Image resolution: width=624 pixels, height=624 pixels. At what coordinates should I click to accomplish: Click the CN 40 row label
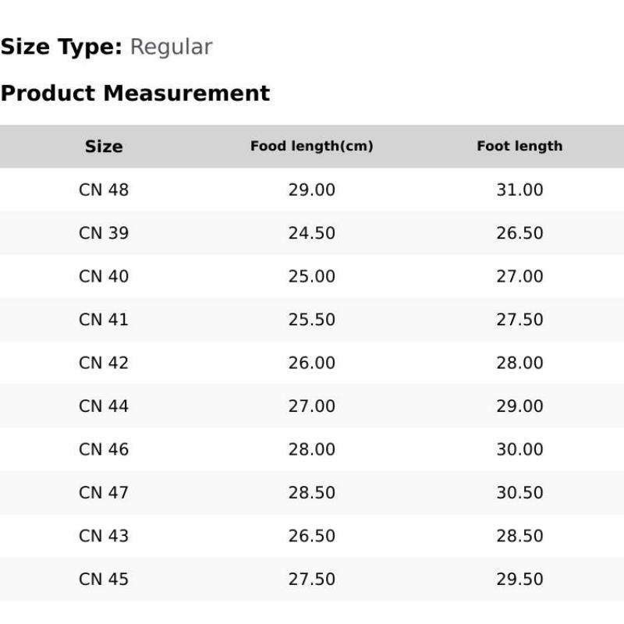(104, 277)
